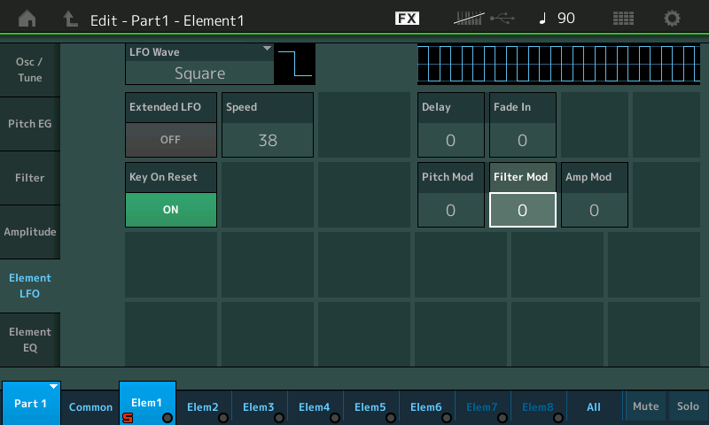Screen dimensions: 709x425
Task: Click the USB cable connection icon
Action: (503, 19)
